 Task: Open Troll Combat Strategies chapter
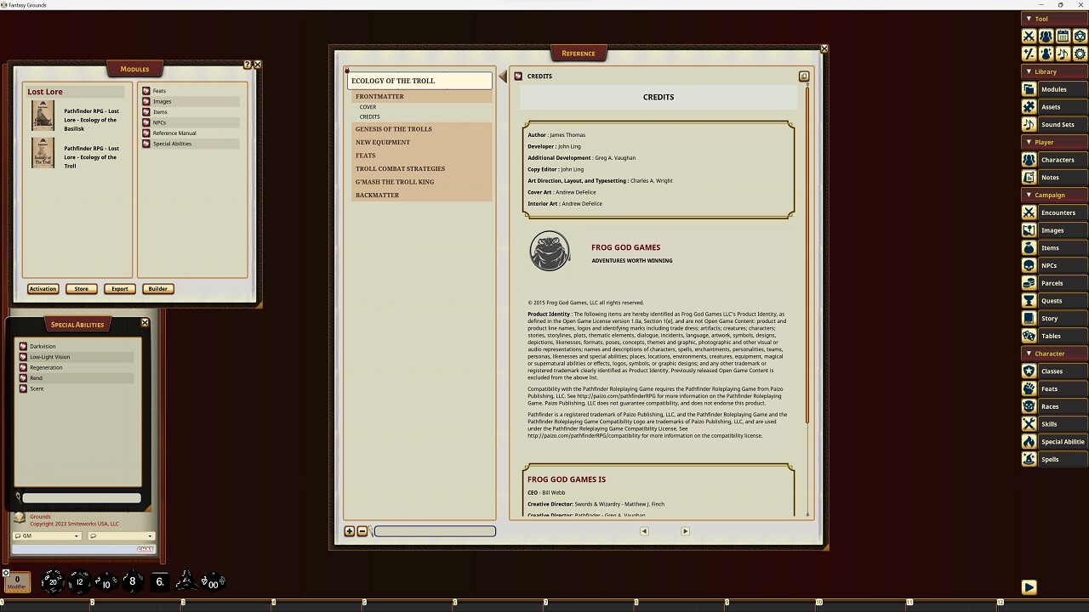pos(400,168)
